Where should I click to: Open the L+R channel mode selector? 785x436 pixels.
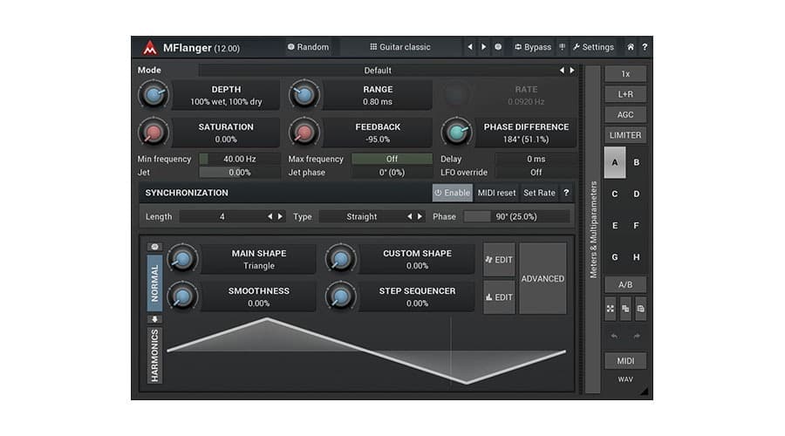pyautogui.click(x=625, y=94)
